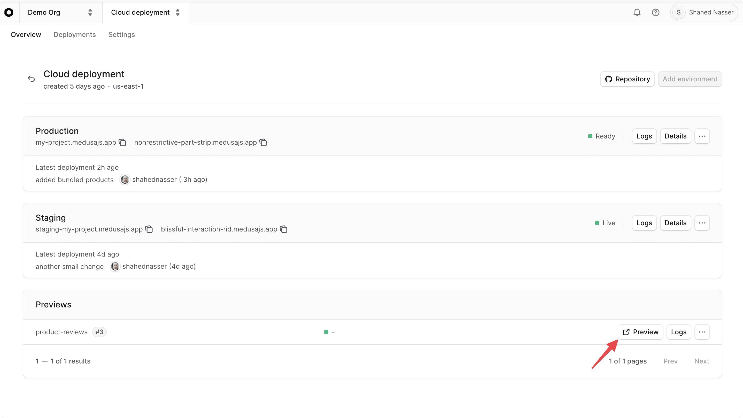Go back using the return arrow icon
The width and height of the screenshot is (743, 418).
pyautogui.click(x=31, y=79)
